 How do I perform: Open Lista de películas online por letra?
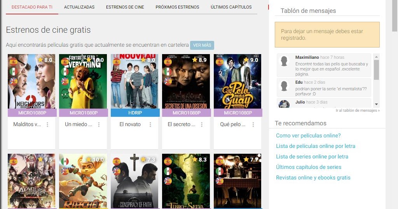316,146
